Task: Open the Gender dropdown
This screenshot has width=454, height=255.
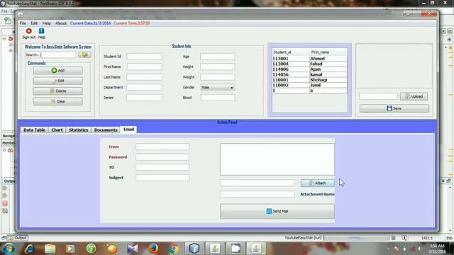Action: point(218,88)
